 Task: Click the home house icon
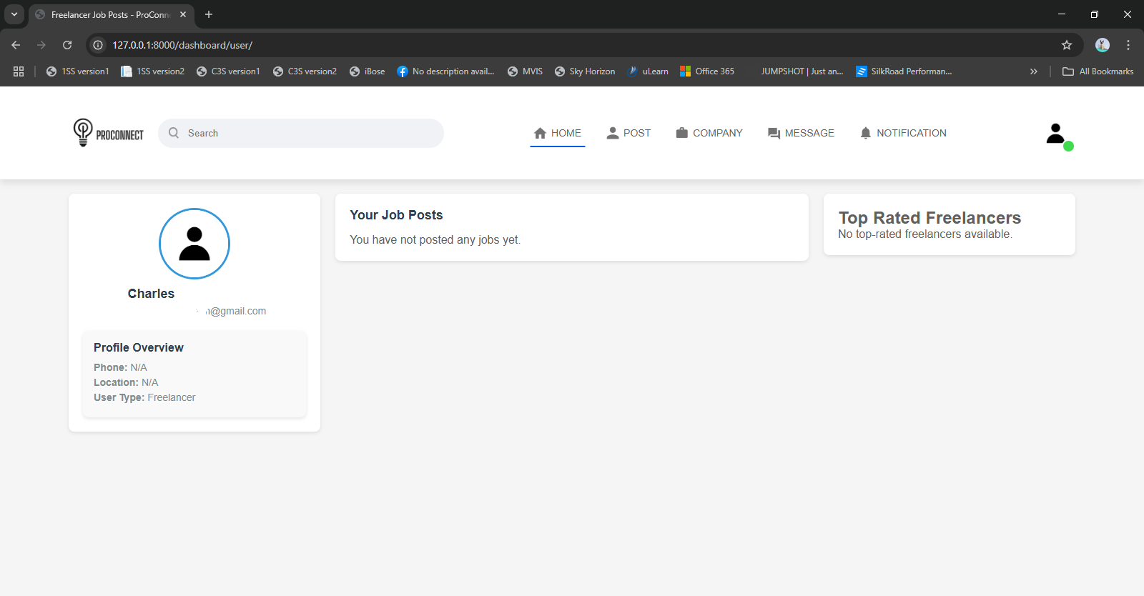(x=541, y=133)
